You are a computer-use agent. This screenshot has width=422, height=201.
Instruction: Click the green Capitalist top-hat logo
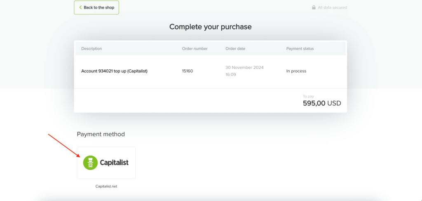pyautogui.click(x=90, y=163)
